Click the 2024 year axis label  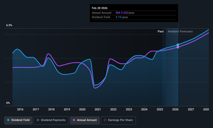coord(144,109)
